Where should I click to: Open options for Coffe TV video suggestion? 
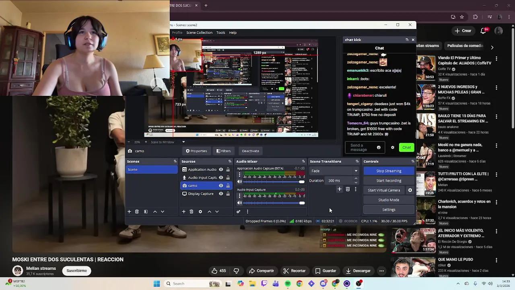(x=496, y=58)
